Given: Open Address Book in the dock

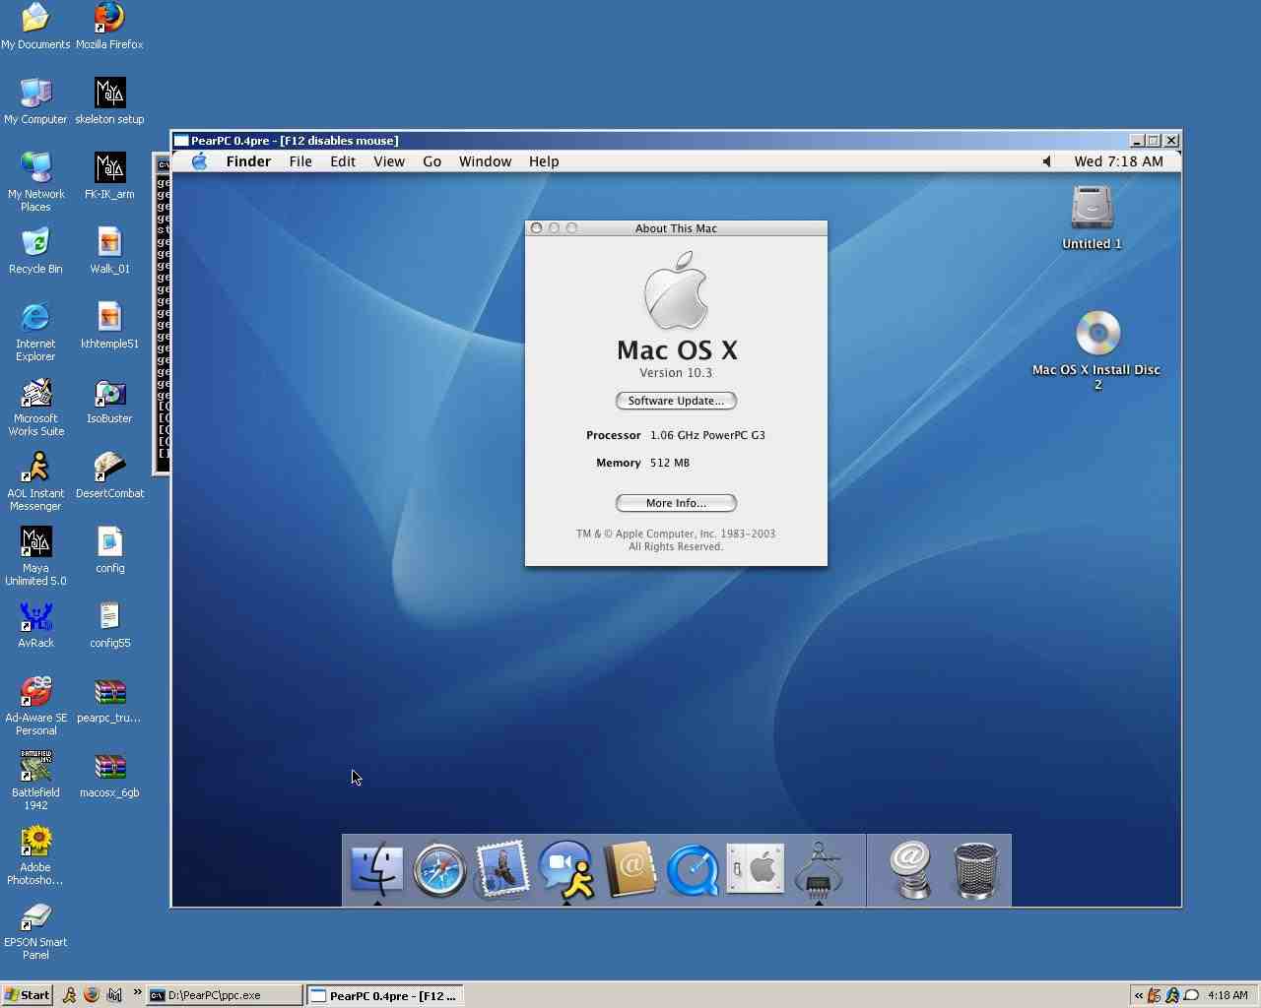Looking at the screenshot, I should tap(630, 869).
